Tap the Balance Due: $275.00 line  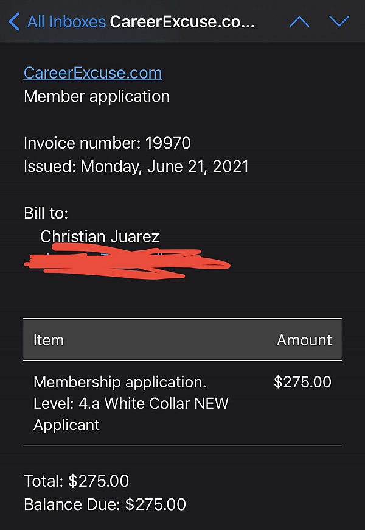point(105,504)
